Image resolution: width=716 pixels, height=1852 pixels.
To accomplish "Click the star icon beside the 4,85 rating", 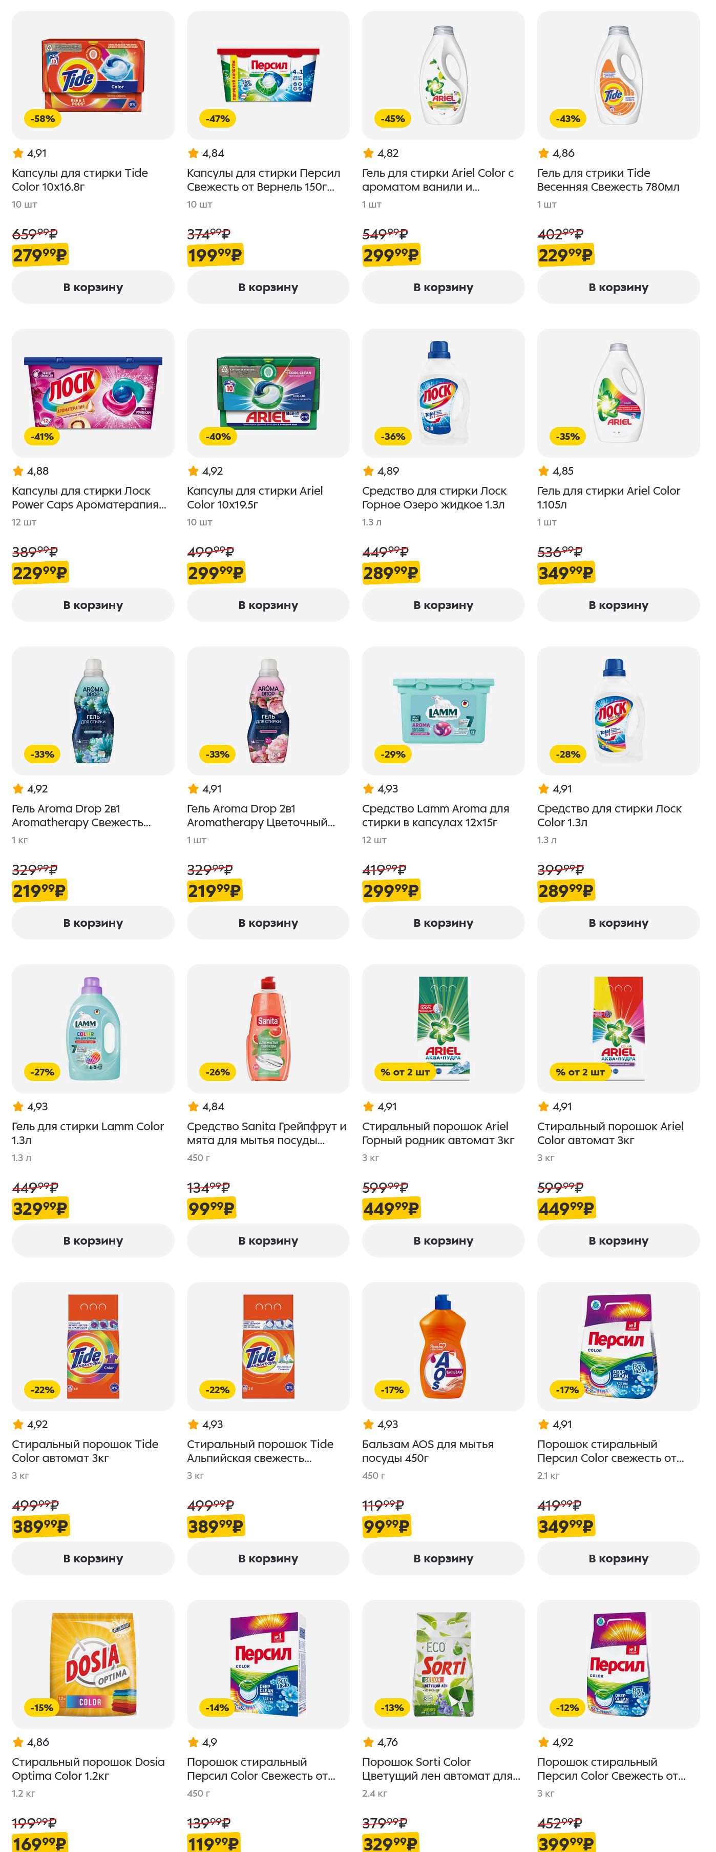I will (543, 471).
